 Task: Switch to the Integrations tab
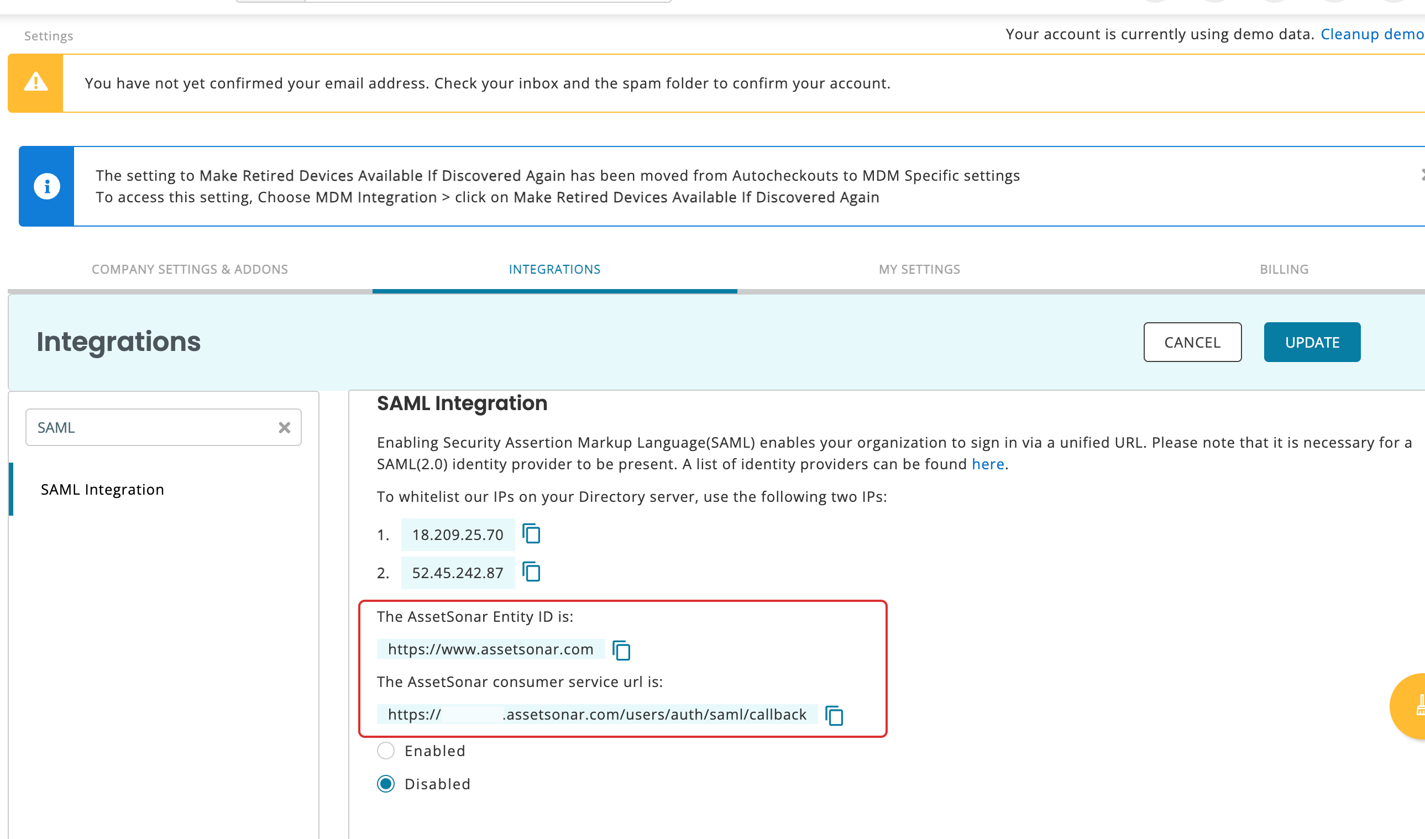click(555, 270)
